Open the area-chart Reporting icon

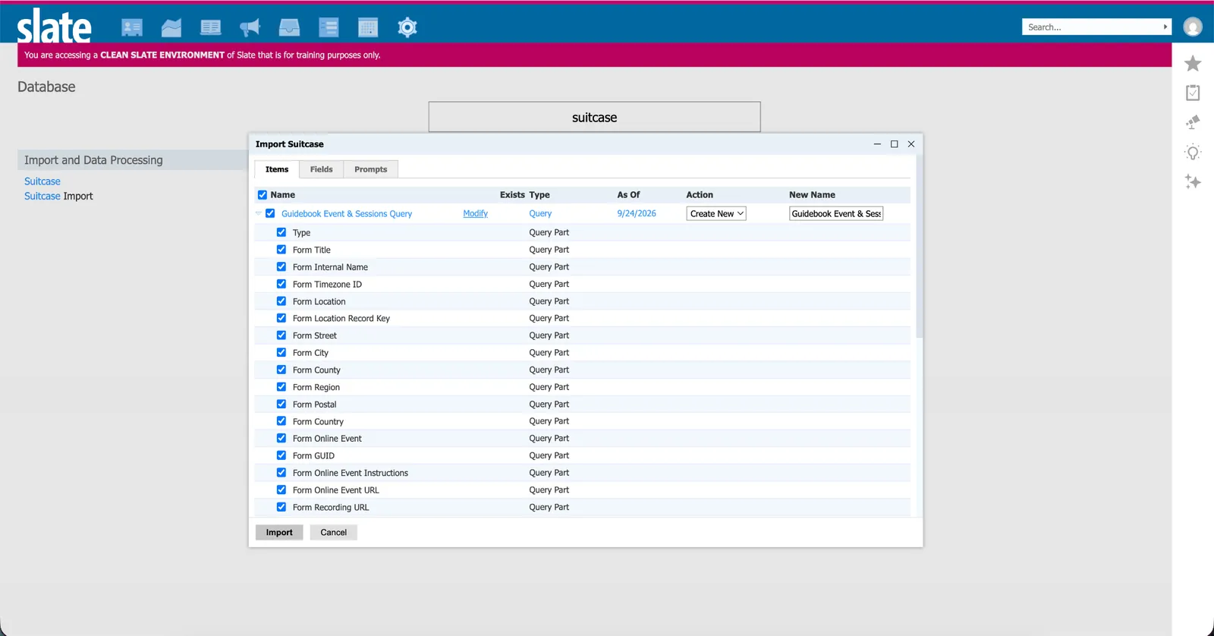click(171, 28)
